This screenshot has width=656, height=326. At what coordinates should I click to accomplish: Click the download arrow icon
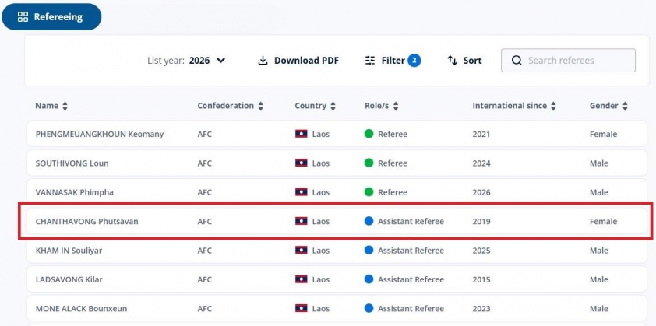pos(263,61)
